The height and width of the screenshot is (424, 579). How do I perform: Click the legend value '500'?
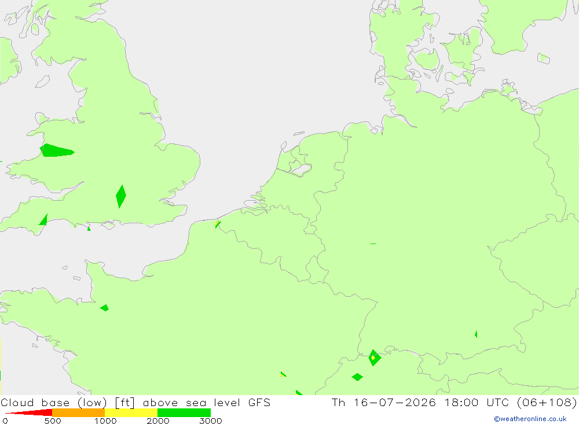coord(53,421)
